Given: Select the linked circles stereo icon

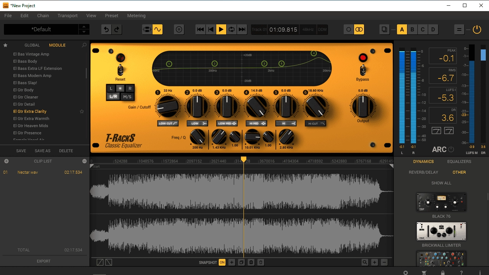Looking at the screenshot, I should [x=359, y=29].
